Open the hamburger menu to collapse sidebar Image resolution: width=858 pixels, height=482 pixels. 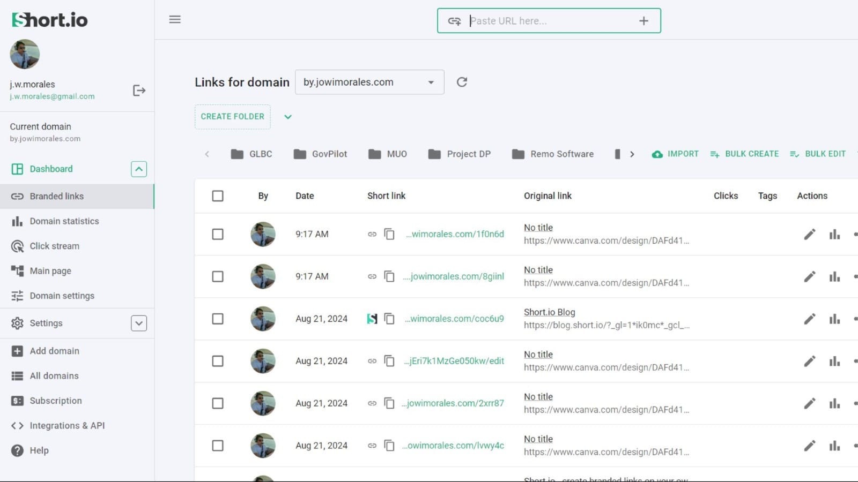(175, 20)
